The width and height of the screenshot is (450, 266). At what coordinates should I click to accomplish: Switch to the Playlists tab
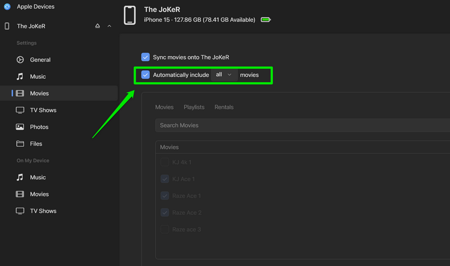194,107
